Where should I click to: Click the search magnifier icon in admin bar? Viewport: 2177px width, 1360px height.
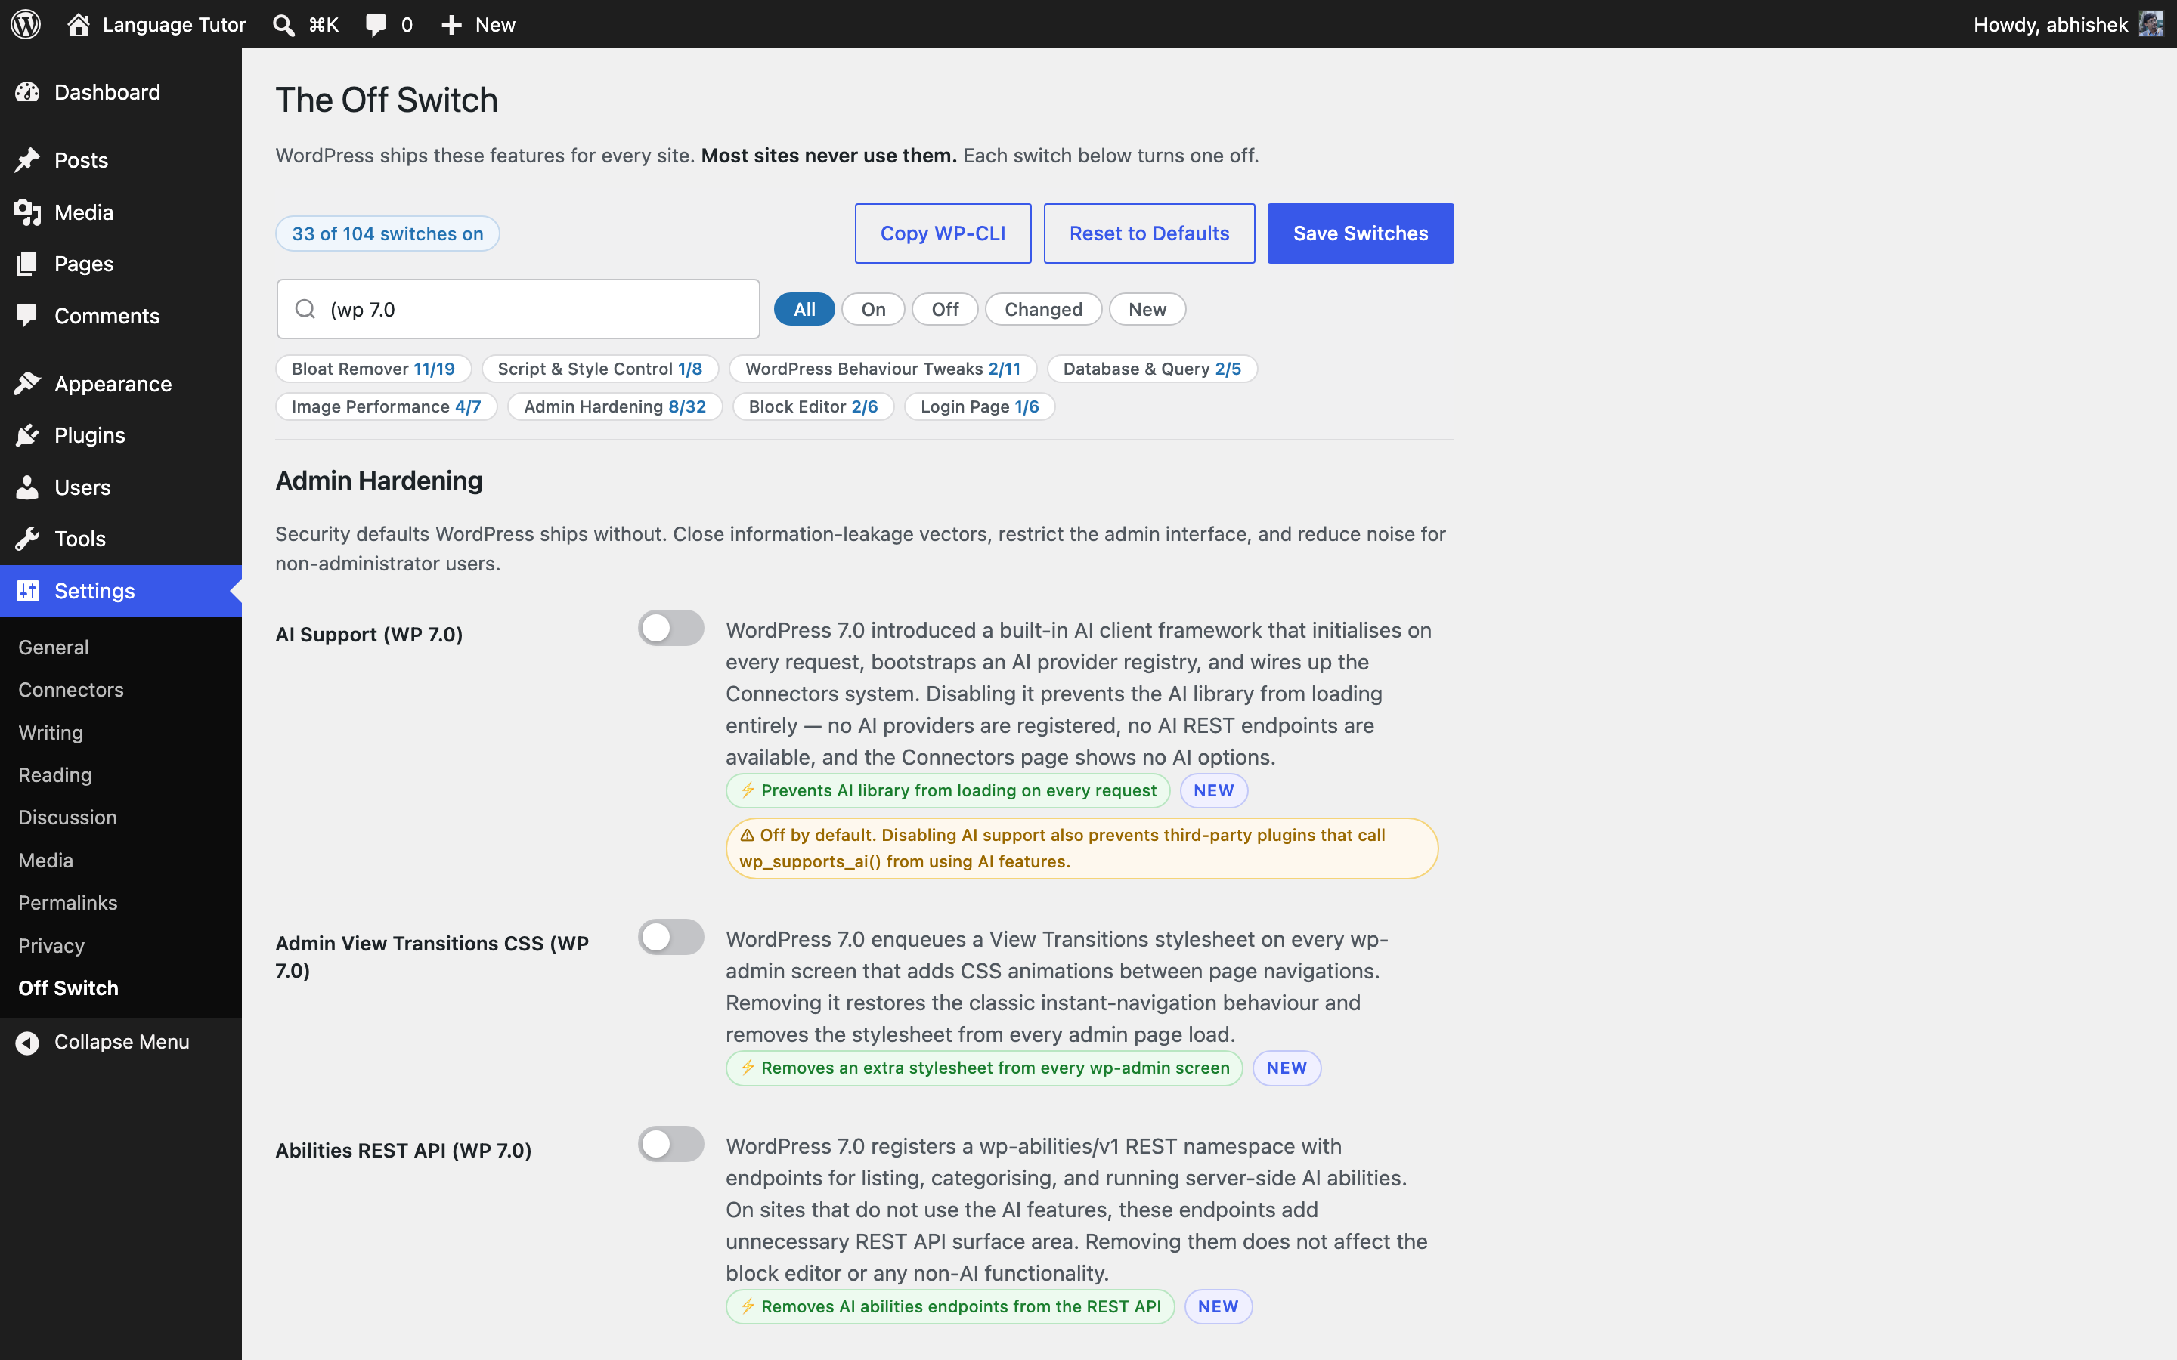click(283, 25)
